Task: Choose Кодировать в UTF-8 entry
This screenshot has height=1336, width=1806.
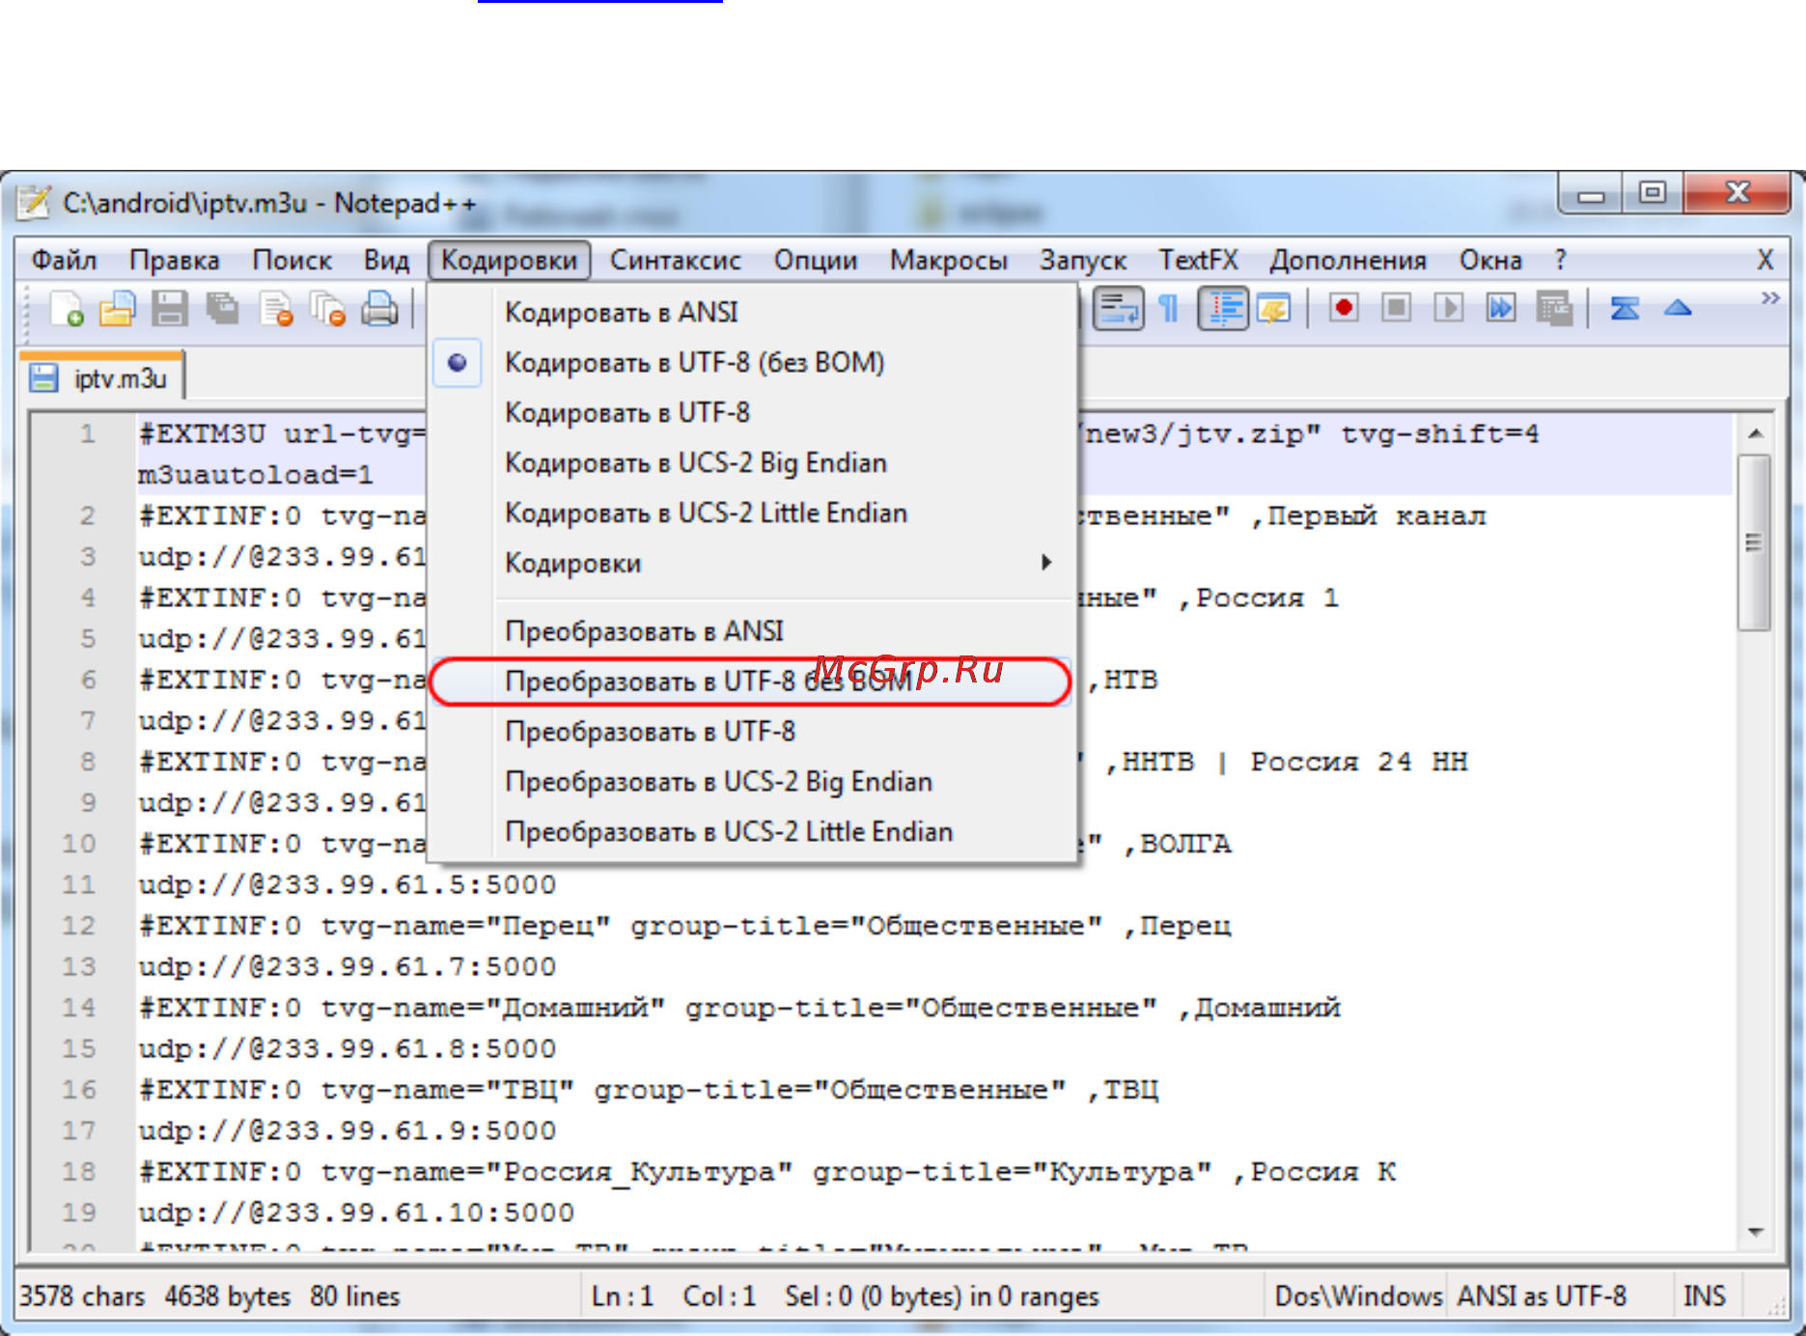Action: click(753, 413)
